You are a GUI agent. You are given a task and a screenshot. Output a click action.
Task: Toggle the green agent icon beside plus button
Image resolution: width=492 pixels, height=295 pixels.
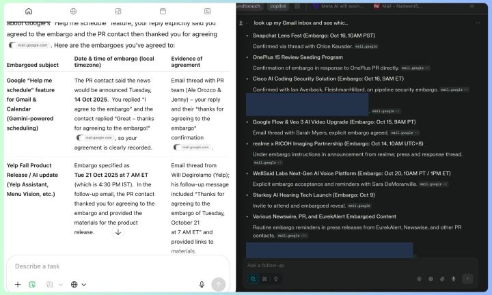tap(32, 284)
